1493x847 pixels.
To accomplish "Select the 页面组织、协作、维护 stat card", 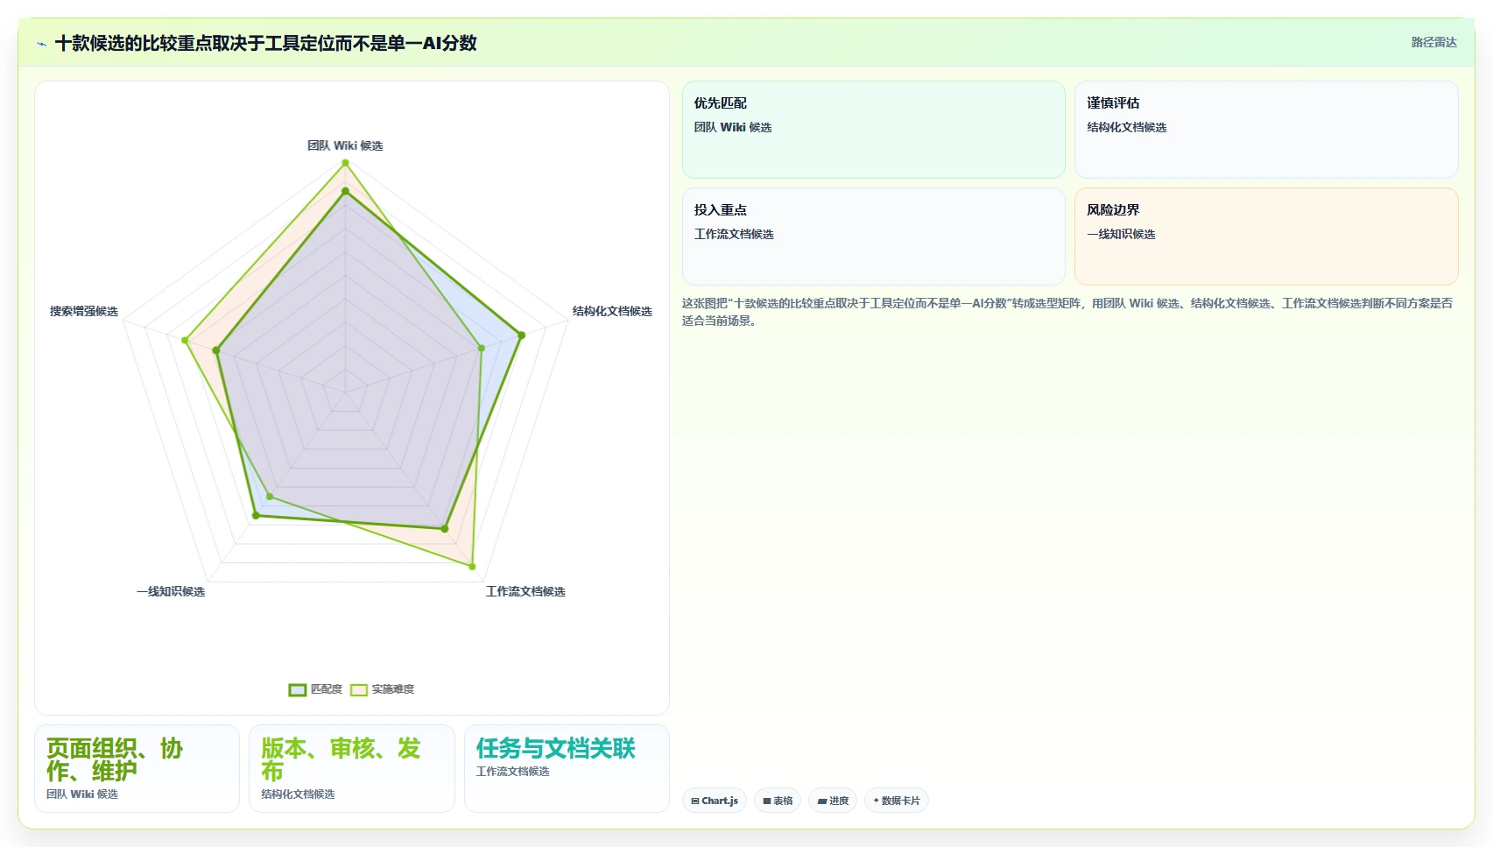I will click(137, 768).
